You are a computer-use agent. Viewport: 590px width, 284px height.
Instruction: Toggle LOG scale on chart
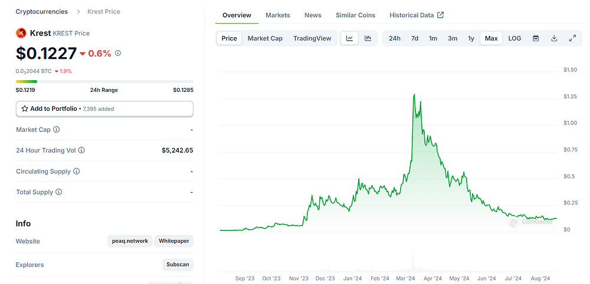pyautogui.click(x=514, y=38)
